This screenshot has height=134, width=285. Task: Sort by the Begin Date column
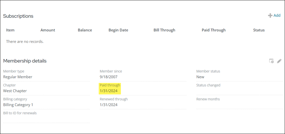[118, 30]
